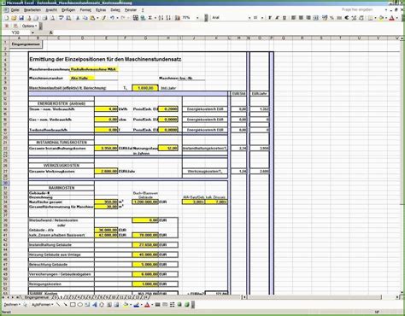
Task: Click the Format Painter brush icon
Action: point(104,18)
